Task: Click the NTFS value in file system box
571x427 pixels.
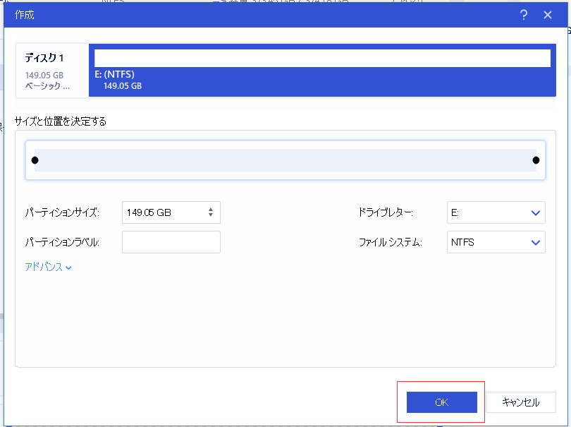Action: (x=462, y=241)
